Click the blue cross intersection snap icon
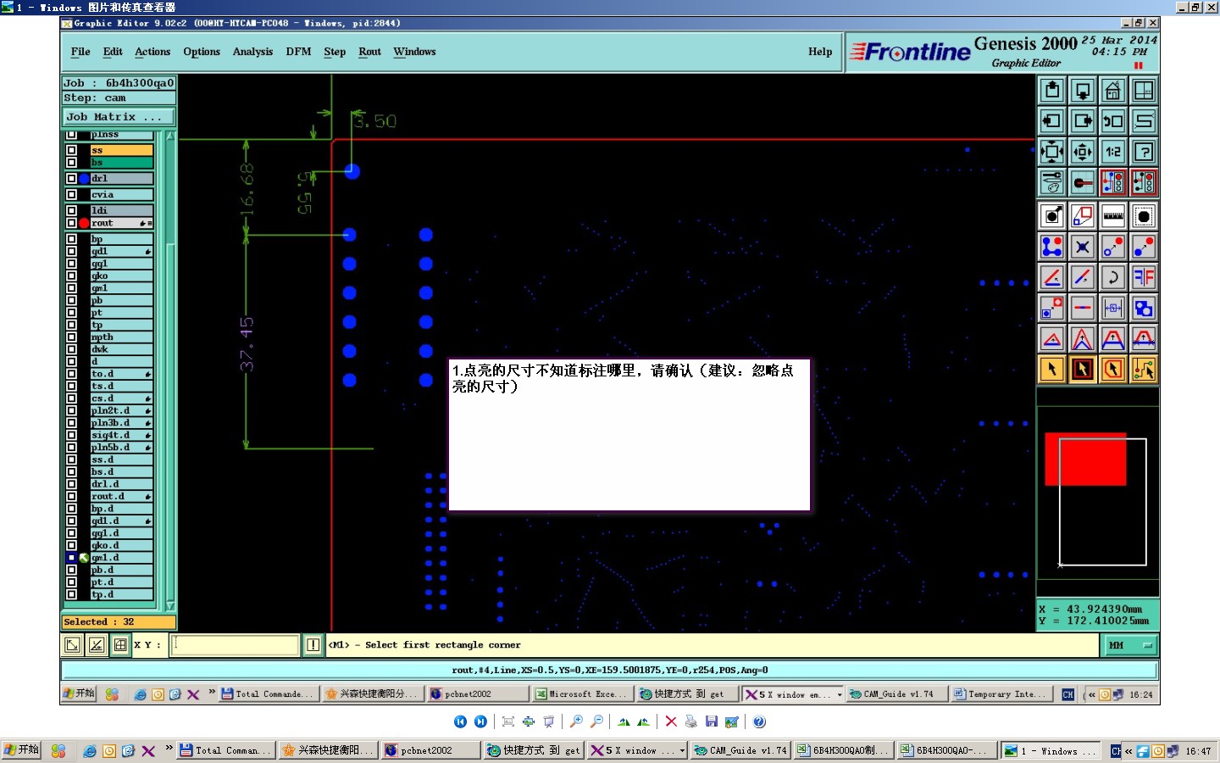This screenshot has width=1220, height=763. [x=1082, y=247]
